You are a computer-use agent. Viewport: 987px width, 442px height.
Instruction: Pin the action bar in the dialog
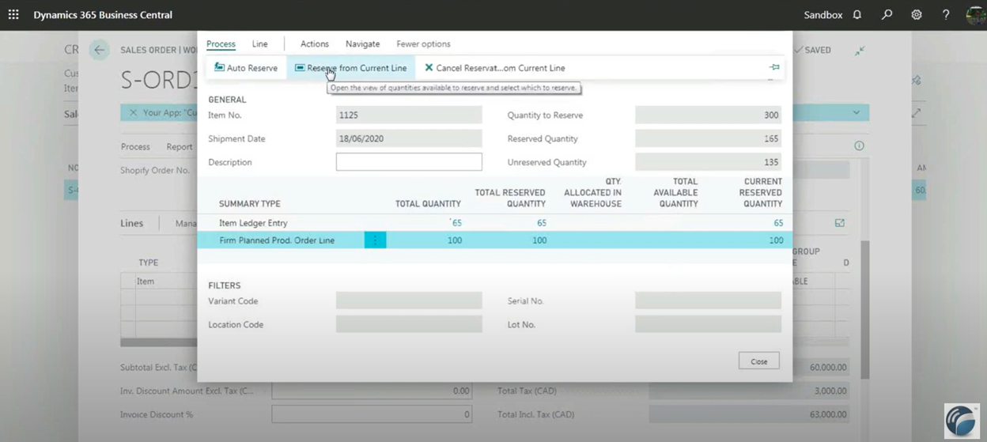click(774, 67)
